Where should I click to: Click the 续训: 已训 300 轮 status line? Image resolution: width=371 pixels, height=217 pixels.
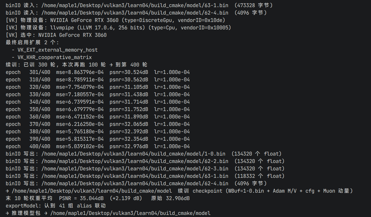(x=77, y=65)
